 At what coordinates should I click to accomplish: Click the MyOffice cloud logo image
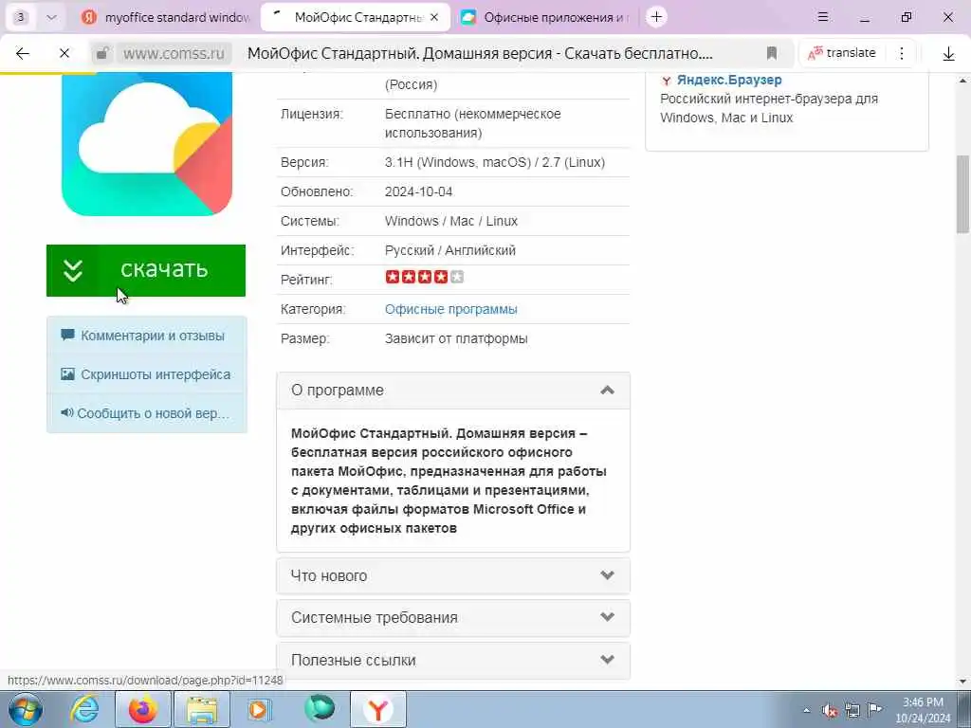[147, 144]
